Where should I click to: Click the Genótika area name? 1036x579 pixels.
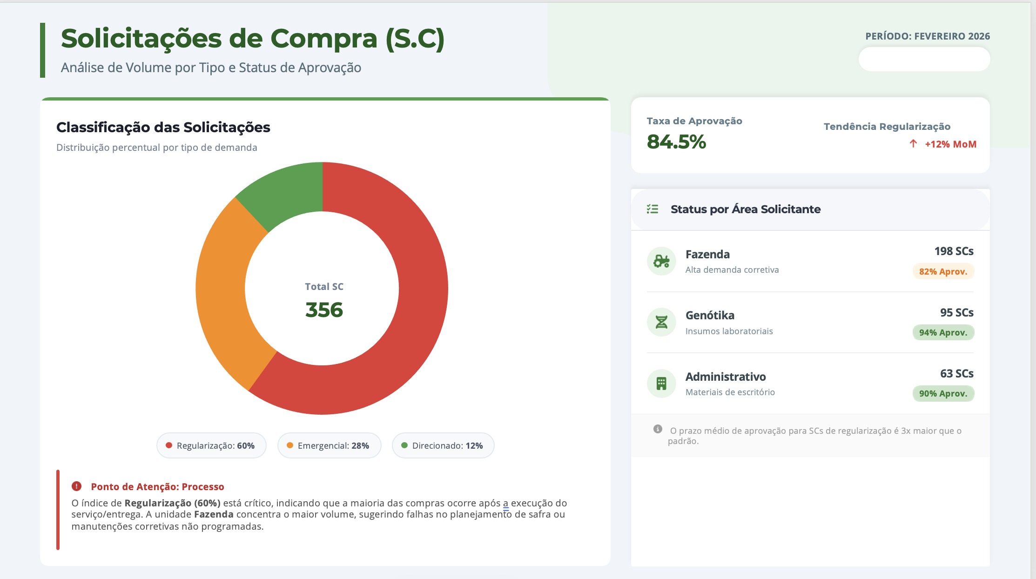710,316
